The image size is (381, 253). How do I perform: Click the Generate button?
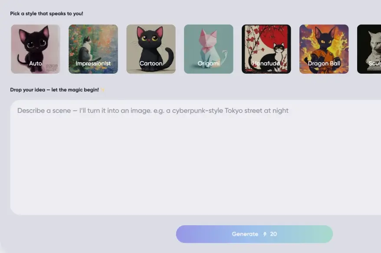254,234
